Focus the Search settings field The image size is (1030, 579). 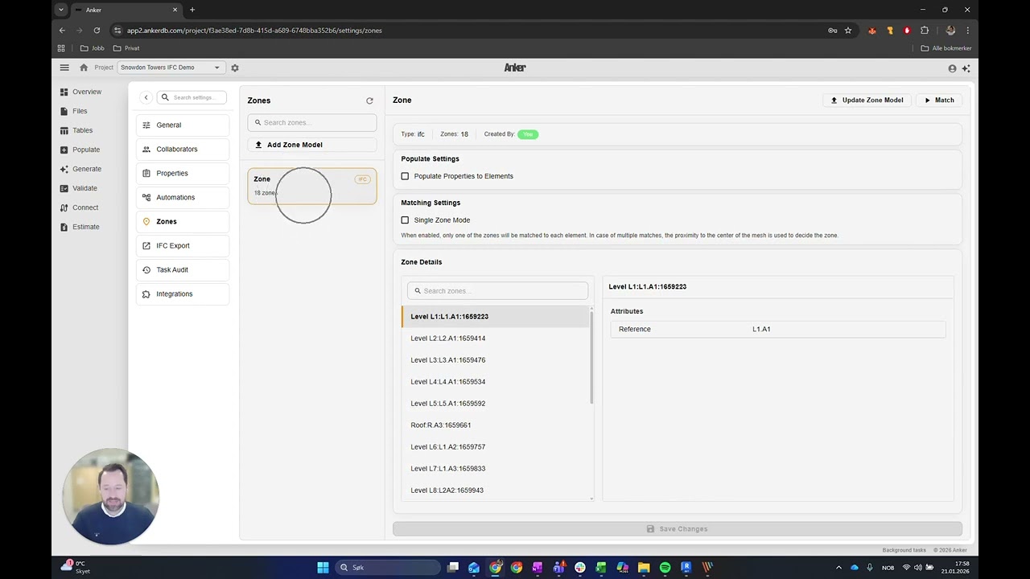coord(192,97)
